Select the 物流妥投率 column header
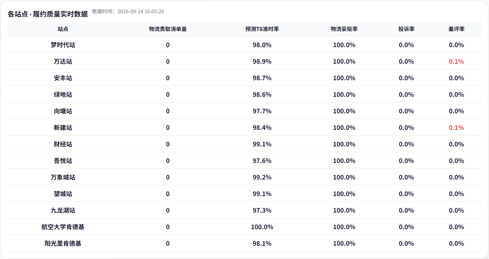 click(344, 29)
